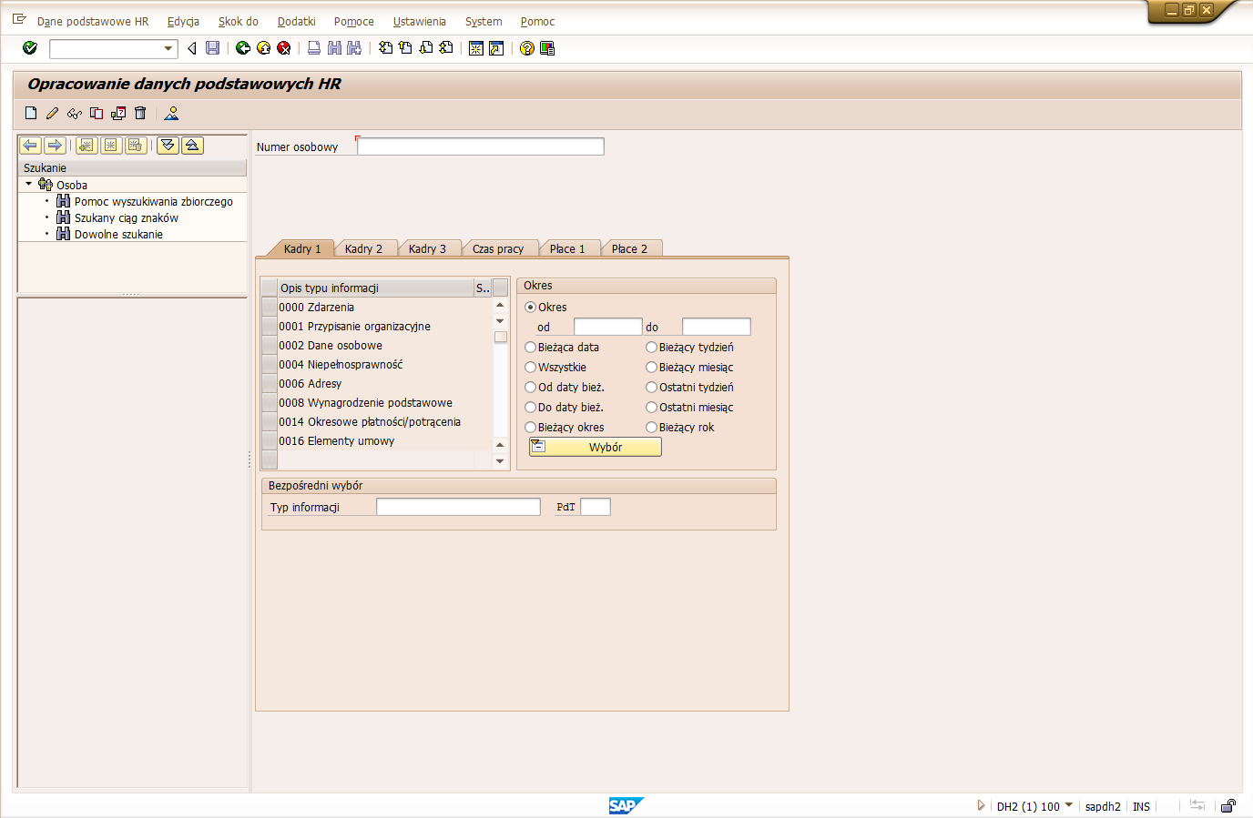
Task: Click the yellow Help question mark icon
Action: [527, 48]
